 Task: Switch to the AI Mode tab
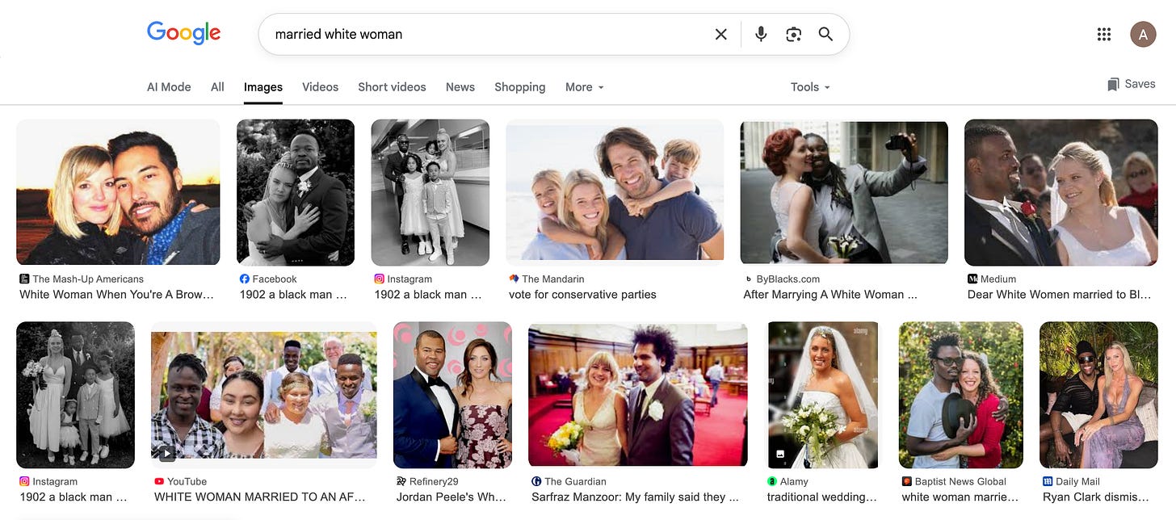click(x=169, y=87)
